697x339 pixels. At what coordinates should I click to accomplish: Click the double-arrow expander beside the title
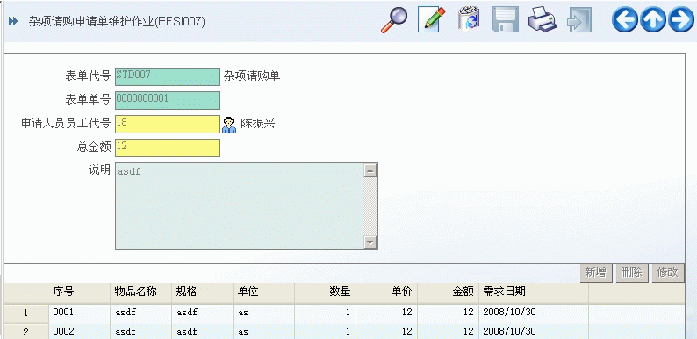13,21
